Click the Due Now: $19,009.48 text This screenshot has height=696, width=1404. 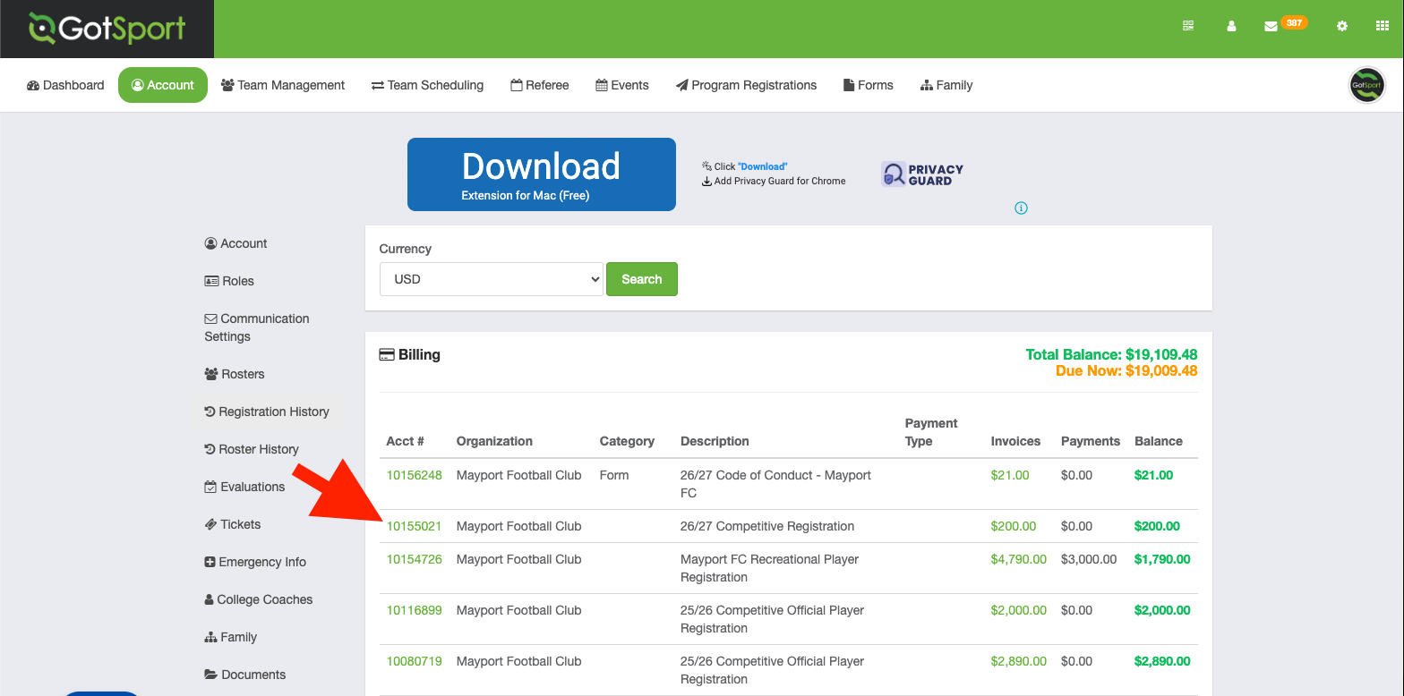tap(1126, 370)
